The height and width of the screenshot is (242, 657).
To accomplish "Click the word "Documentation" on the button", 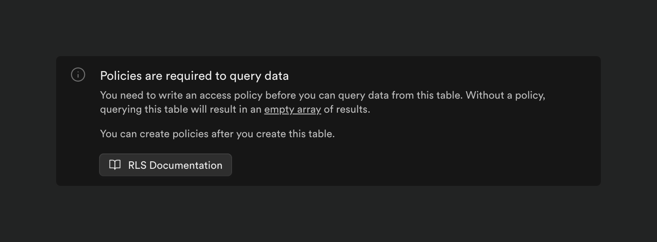I will click(186, 165).
